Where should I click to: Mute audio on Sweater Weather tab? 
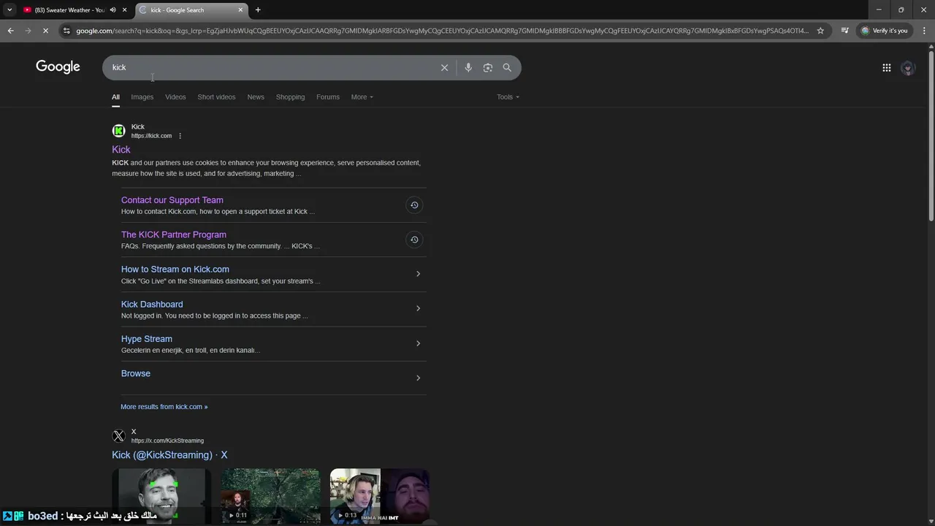pyautogui.click(x=112, y=10)
